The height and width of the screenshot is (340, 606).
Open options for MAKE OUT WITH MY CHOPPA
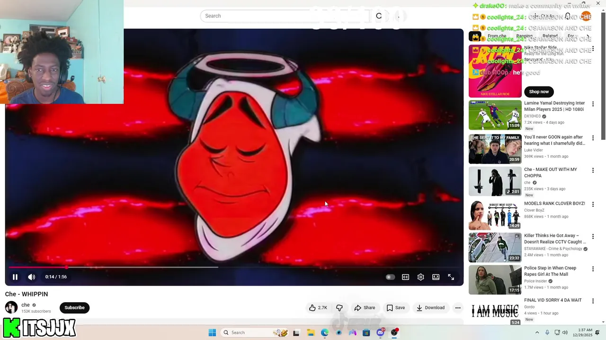coord(593,170)
